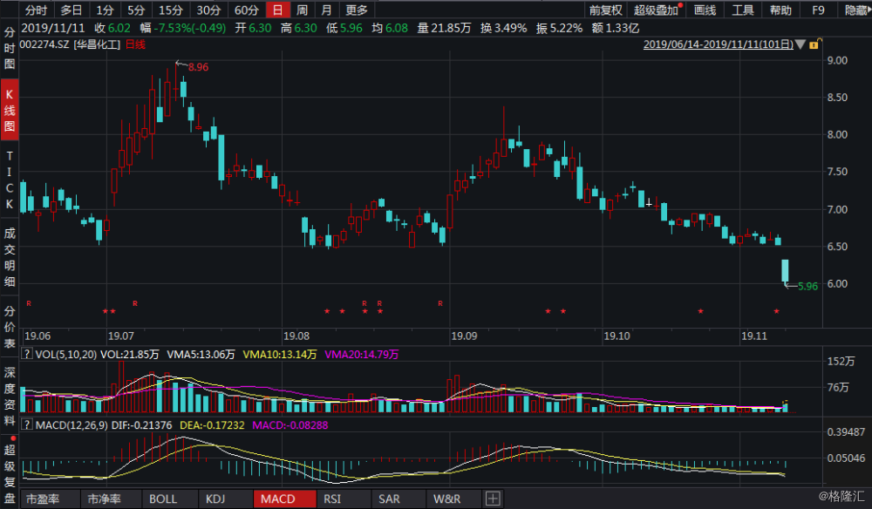This screenshot has width=872, height=509.
Task: Select the 15分 period tab
Action: click(x=170, y=10)
